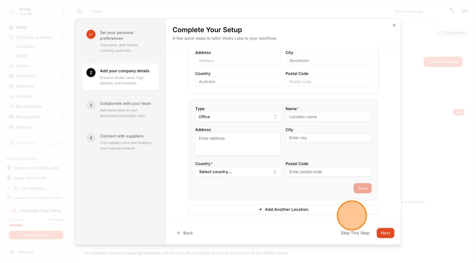Click the Country field showing Australia
Viewport: 476px width, 263px height.
238,82
